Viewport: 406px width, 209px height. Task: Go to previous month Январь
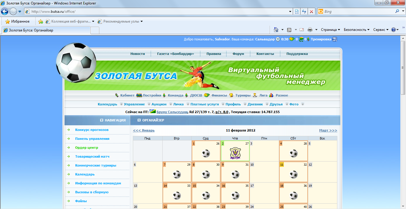coord(144,130)
